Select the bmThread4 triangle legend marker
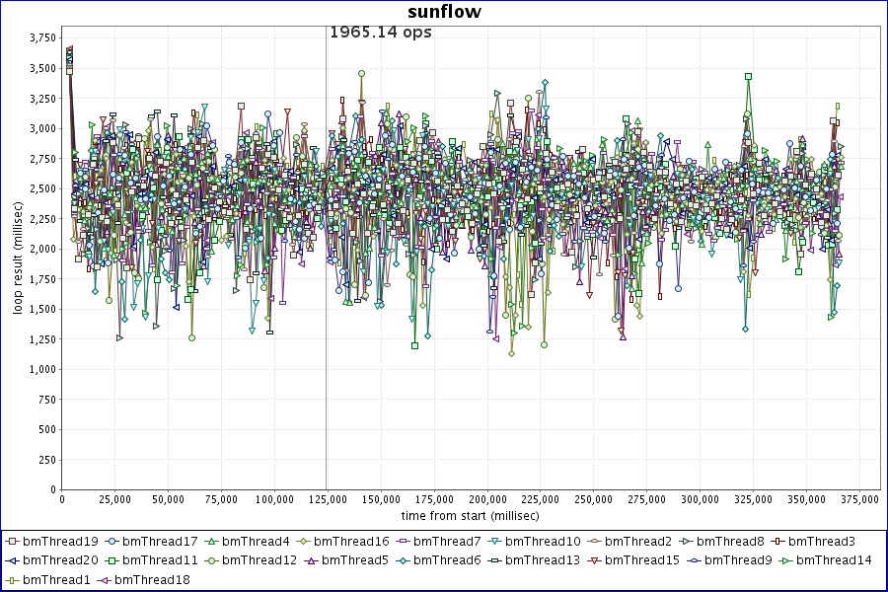 212,542
